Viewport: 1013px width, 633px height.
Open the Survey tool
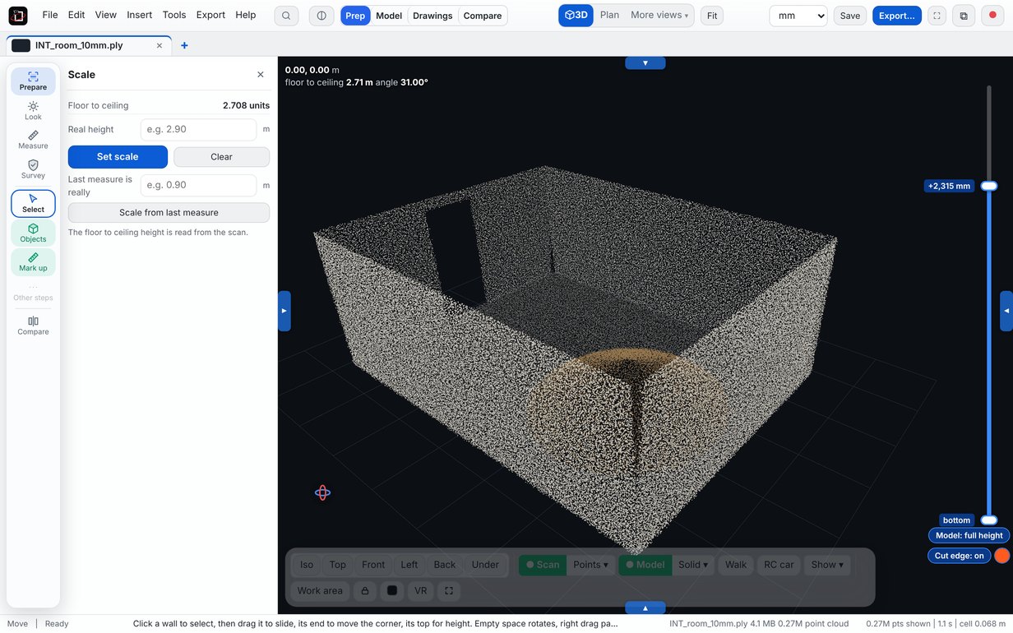(x=33, y=169)
